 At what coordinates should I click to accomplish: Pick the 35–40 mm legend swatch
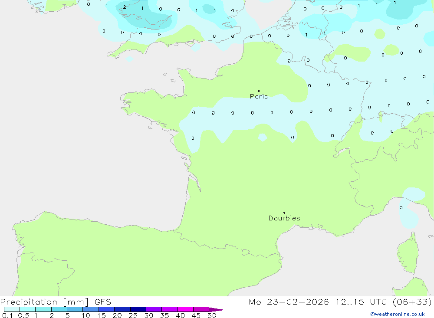pyautogui.click(x=169, y=309)
